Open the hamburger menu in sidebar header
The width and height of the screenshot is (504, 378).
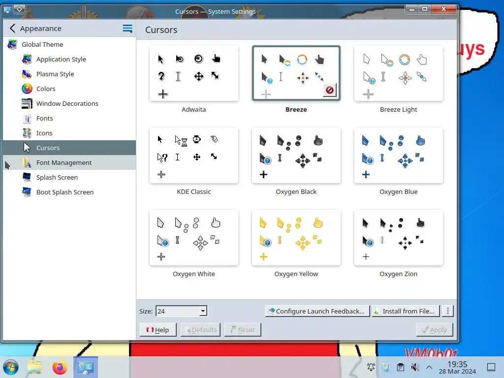127,28
